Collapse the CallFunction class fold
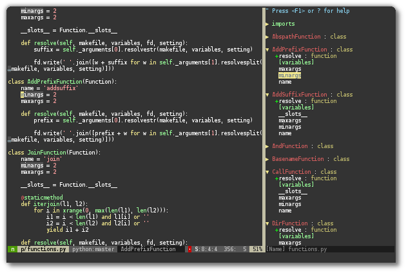 (267, 172)
